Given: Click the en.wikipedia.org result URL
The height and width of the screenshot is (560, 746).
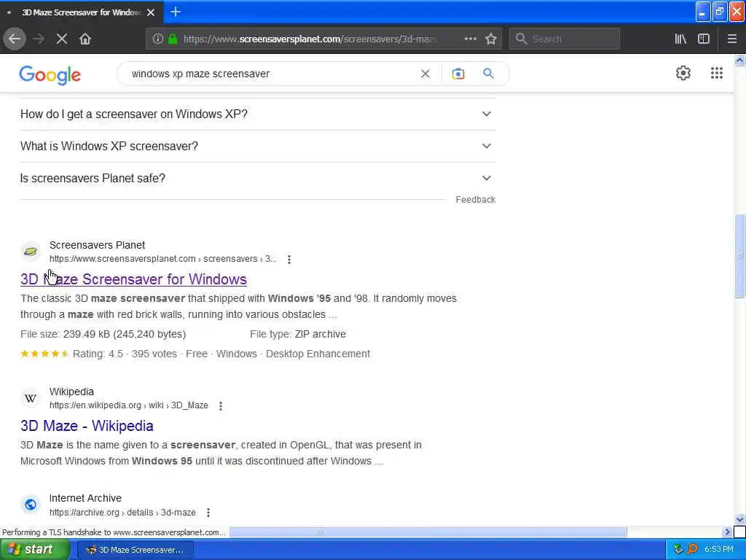Looking at the screenshot, I should click(128, 405).
